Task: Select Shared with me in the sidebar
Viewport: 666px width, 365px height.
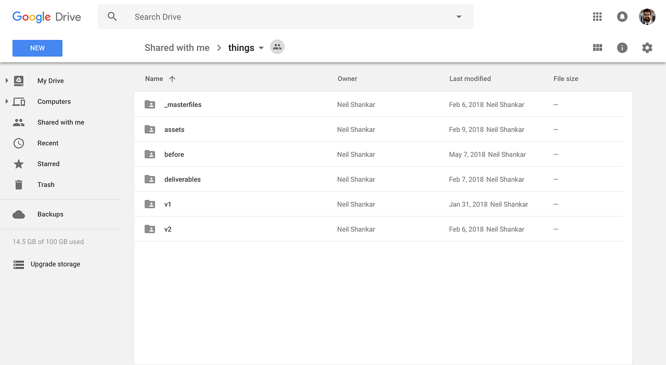Action: pos(60,122)
